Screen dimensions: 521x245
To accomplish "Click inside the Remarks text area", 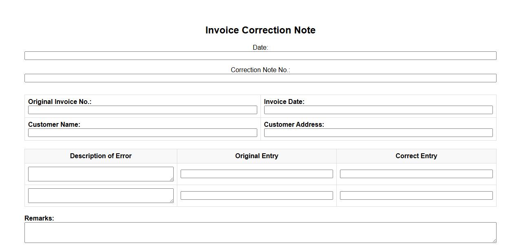I will click(x=260, y=232).
